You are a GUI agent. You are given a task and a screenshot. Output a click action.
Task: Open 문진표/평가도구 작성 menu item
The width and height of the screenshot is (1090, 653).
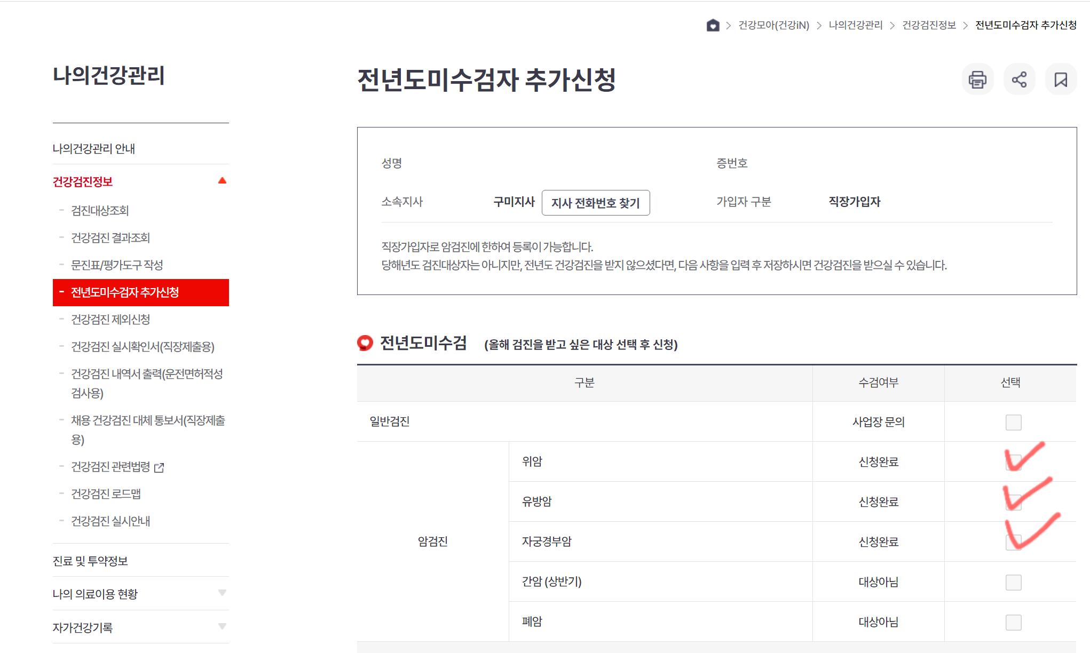tap(117, 265)
